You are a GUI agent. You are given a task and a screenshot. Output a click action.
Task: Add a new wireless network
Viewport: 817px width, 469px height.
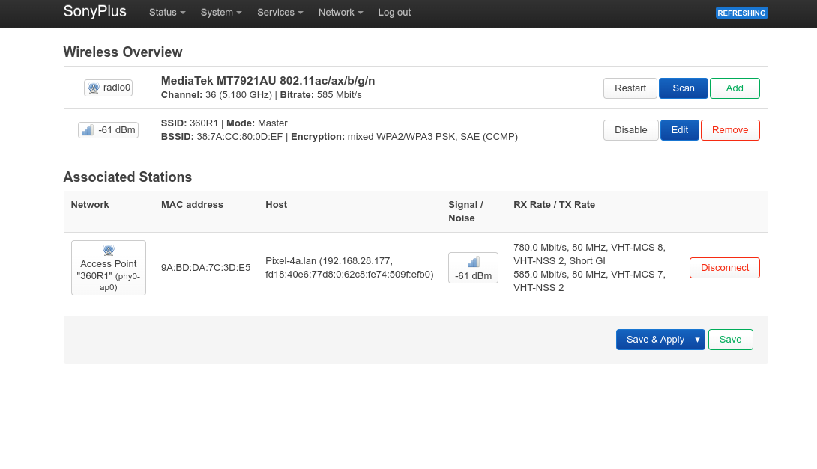[735, 88]
